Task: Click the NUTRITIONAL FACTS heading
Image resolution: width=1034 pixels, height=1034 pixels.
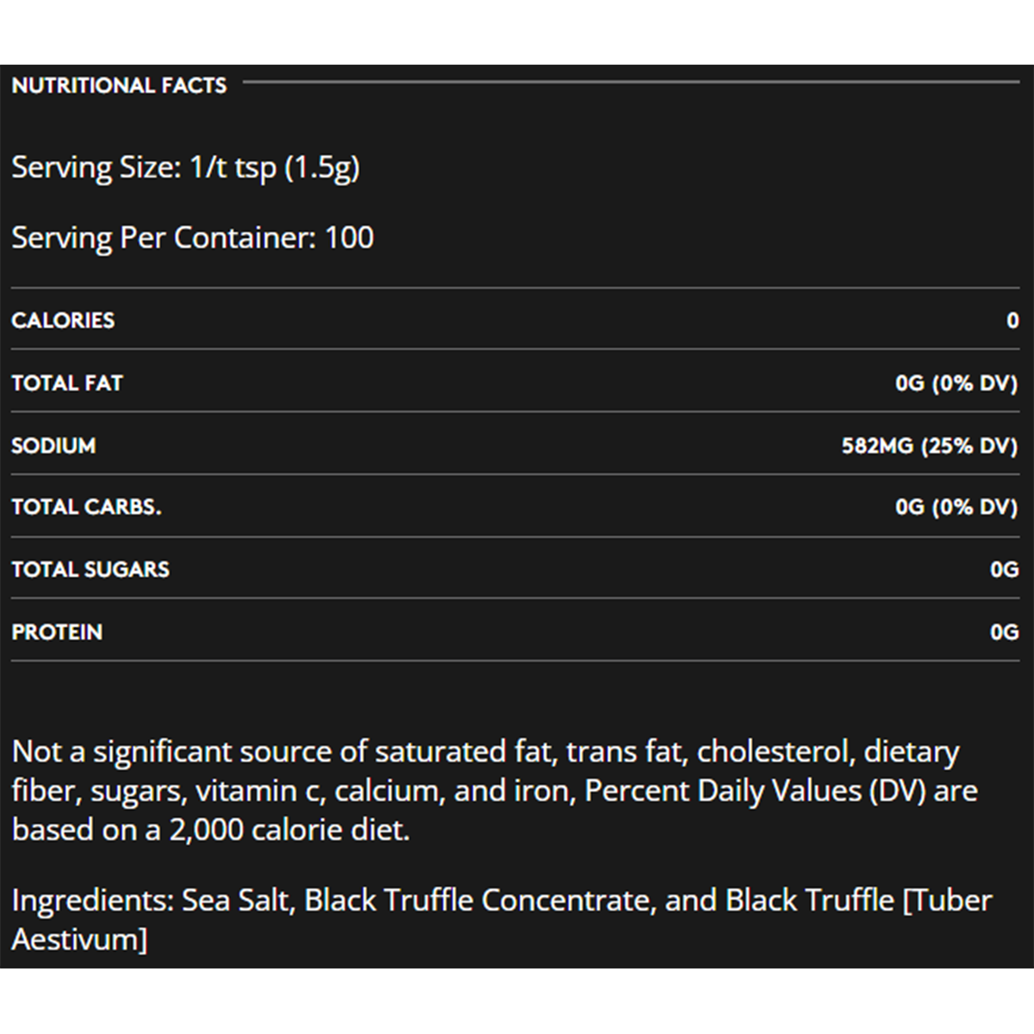Action: [119, 85]
